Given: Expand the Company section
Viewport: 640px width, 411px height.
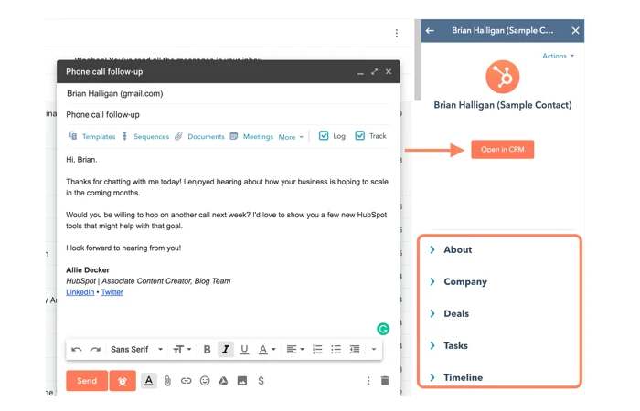Looking at the screenshot, I should tap(459, 281).
